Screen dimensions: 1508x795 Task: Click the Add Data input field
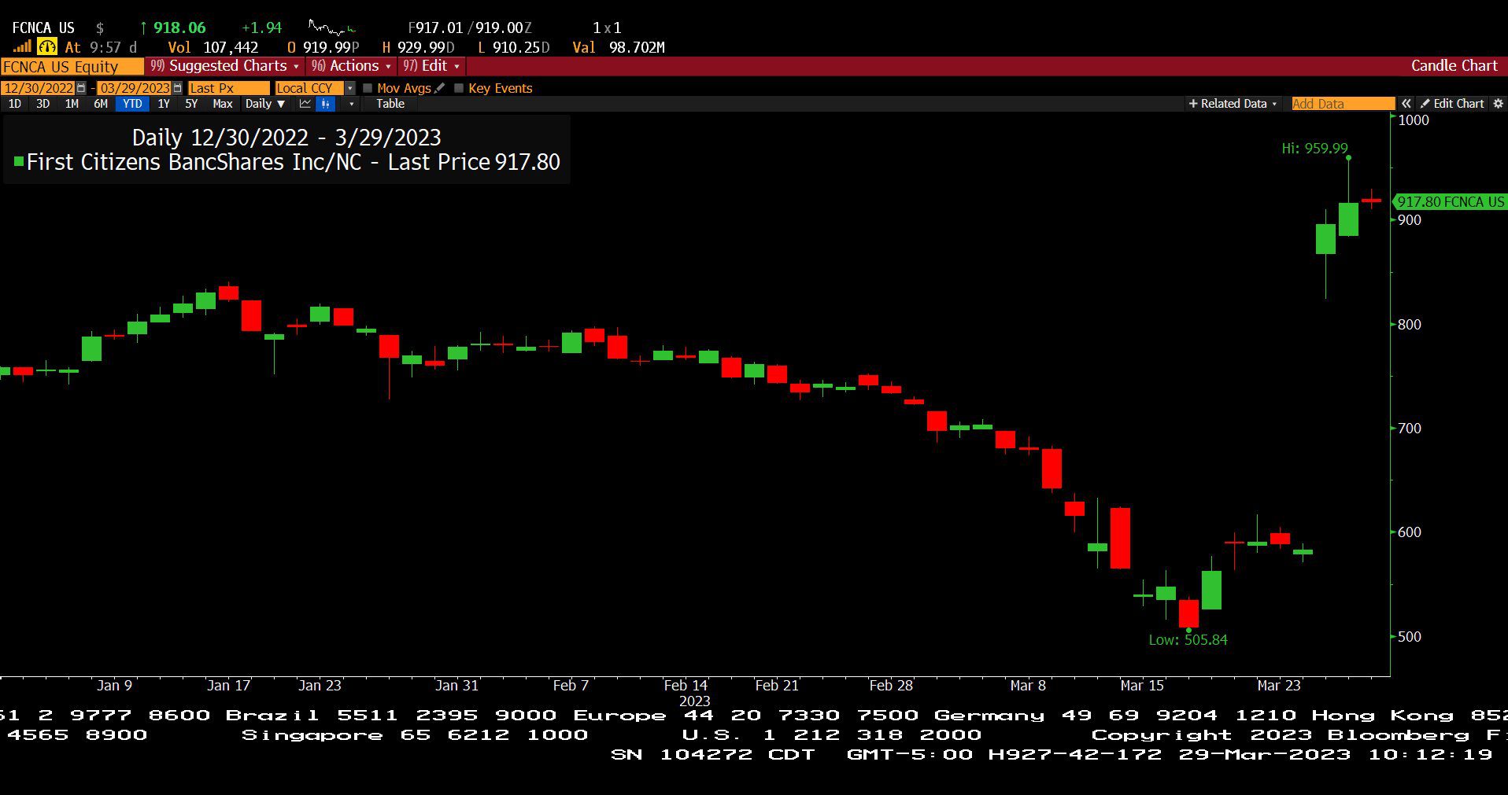coord(1343,104)
